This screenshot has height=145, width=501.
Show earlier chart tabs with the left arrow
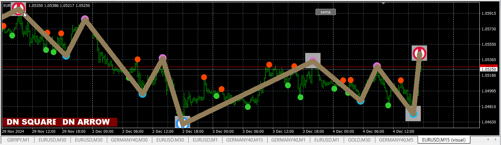tap(488, 140)
